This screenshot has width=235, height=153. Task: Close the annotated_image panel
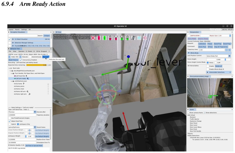click(x=232, y=76)
